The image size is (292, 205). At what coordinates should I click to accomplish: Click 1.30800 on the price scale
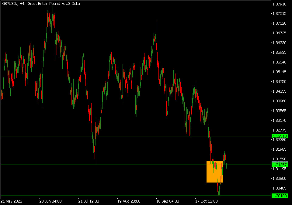coord(280,179)
